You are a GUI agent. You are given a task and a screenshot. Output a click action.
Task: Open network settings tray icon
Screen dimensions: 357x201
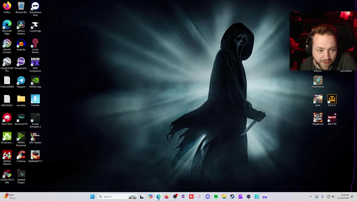(x=328, y=197)
